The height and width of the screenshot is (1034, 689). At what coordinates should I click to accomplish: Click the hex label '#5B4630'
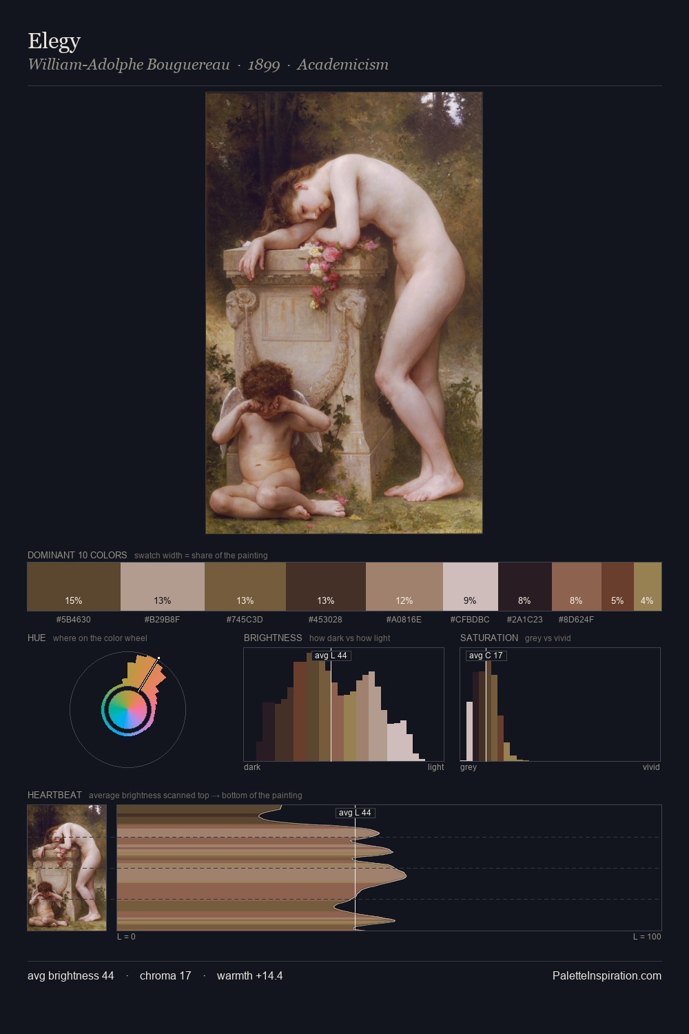[74, 619]
